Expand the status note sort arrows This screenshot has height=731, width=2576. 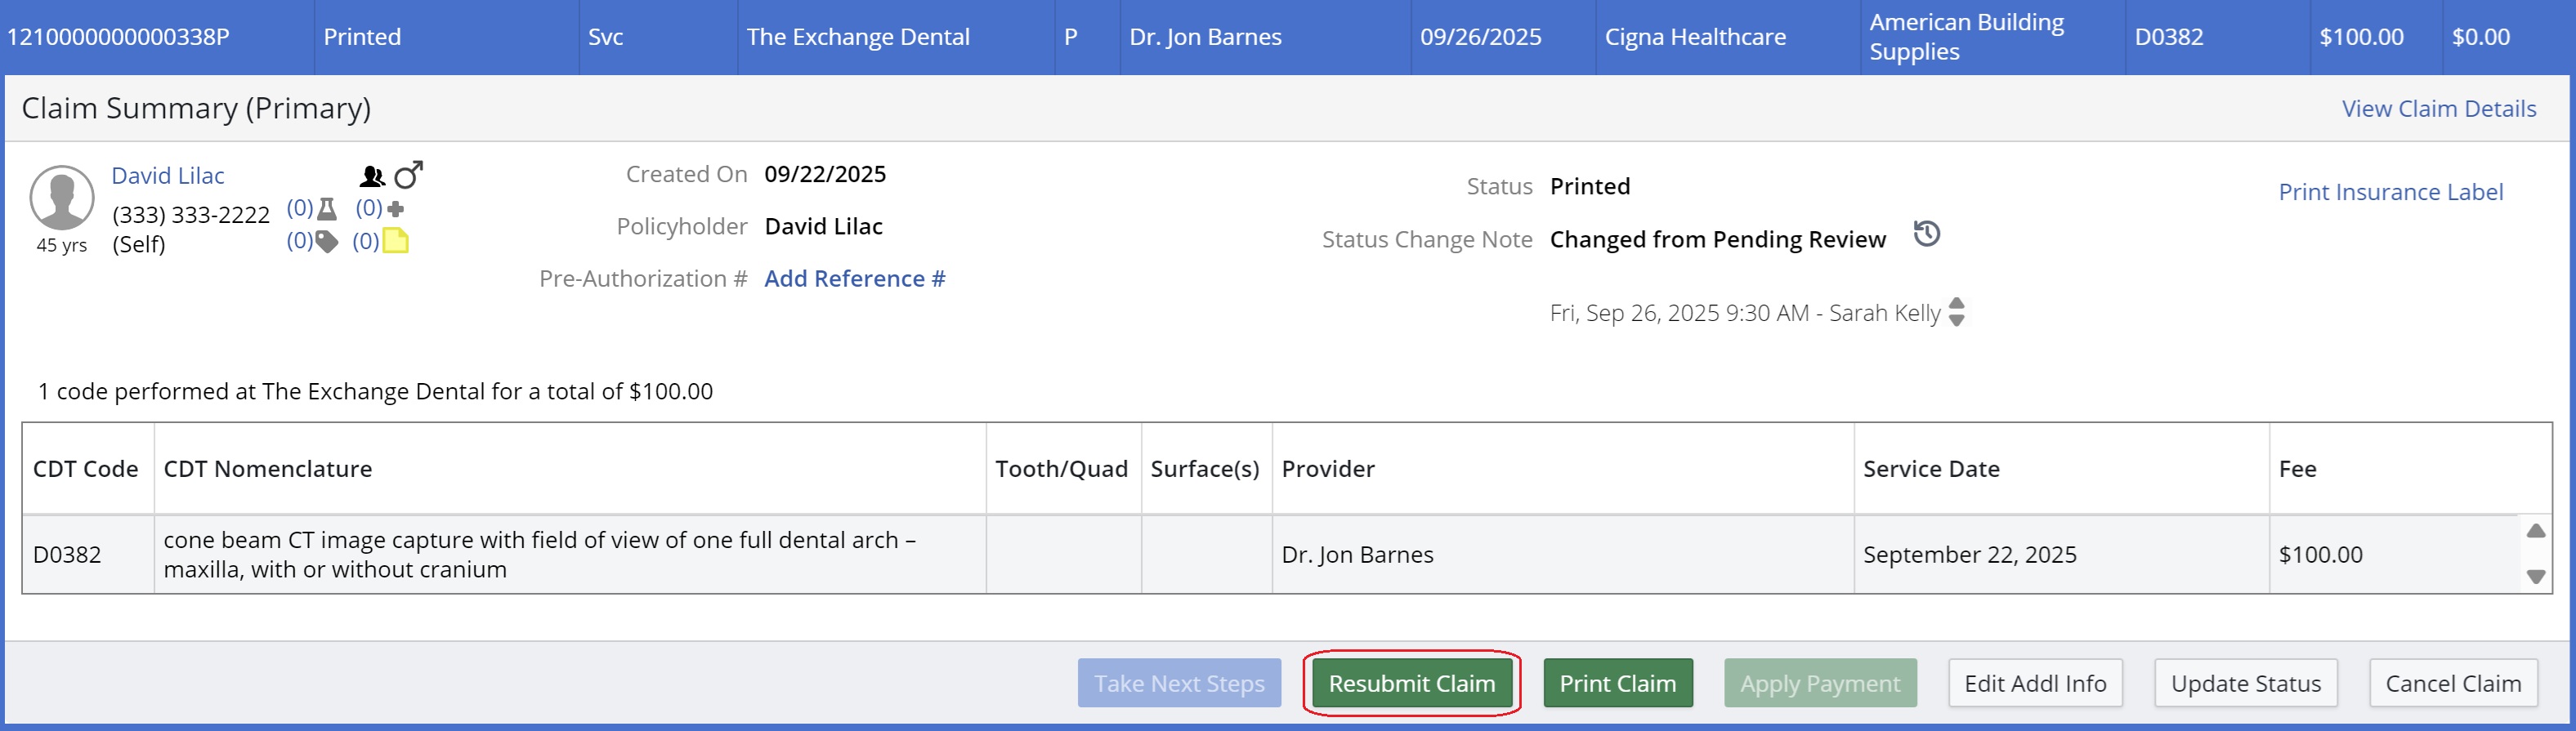[1957, 312]
